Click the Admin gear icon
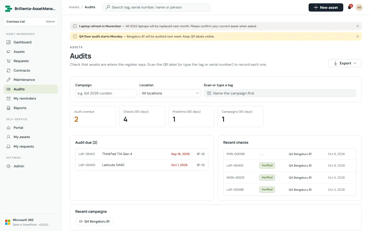Viewport: 370px width, 231px height. (8, 166)
